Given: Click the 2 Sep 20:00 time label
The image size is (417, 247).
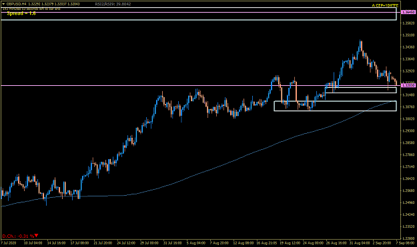Looking at the screenshot, I should (x=382, y=243).
